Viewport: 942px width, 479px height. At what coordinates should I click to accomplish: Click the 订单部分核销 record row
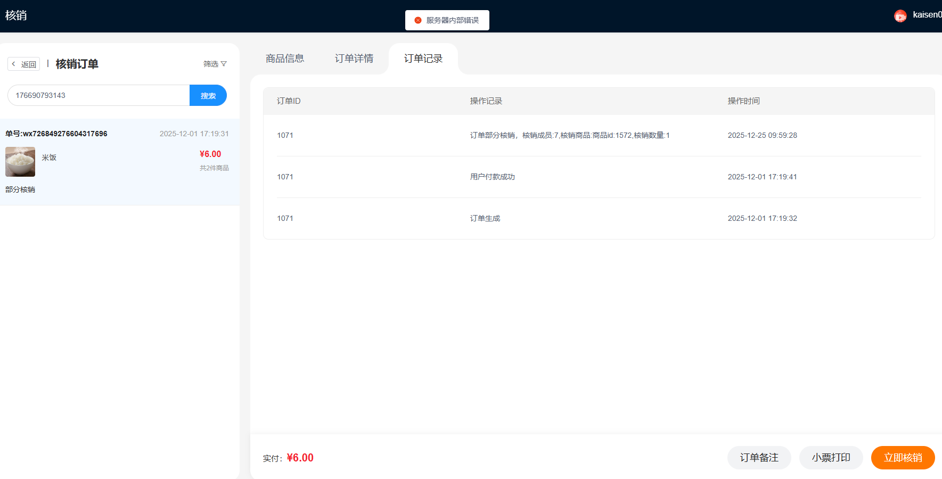click(569, 136)
